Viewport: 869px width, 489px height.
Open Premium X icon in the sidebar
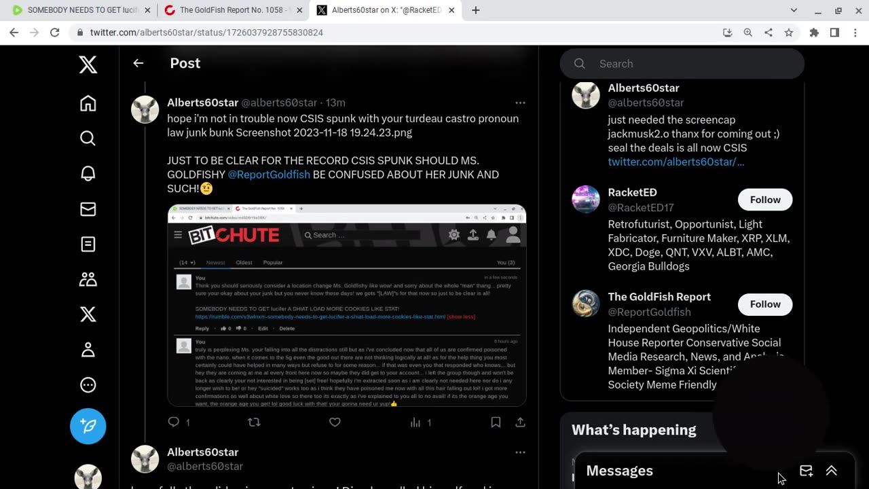coord(88,314)
